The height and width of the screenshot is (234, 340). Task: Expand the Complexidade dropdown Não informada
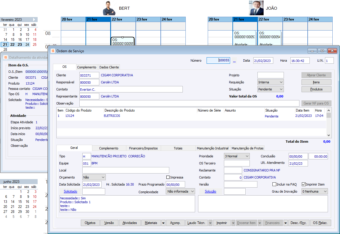180,191
